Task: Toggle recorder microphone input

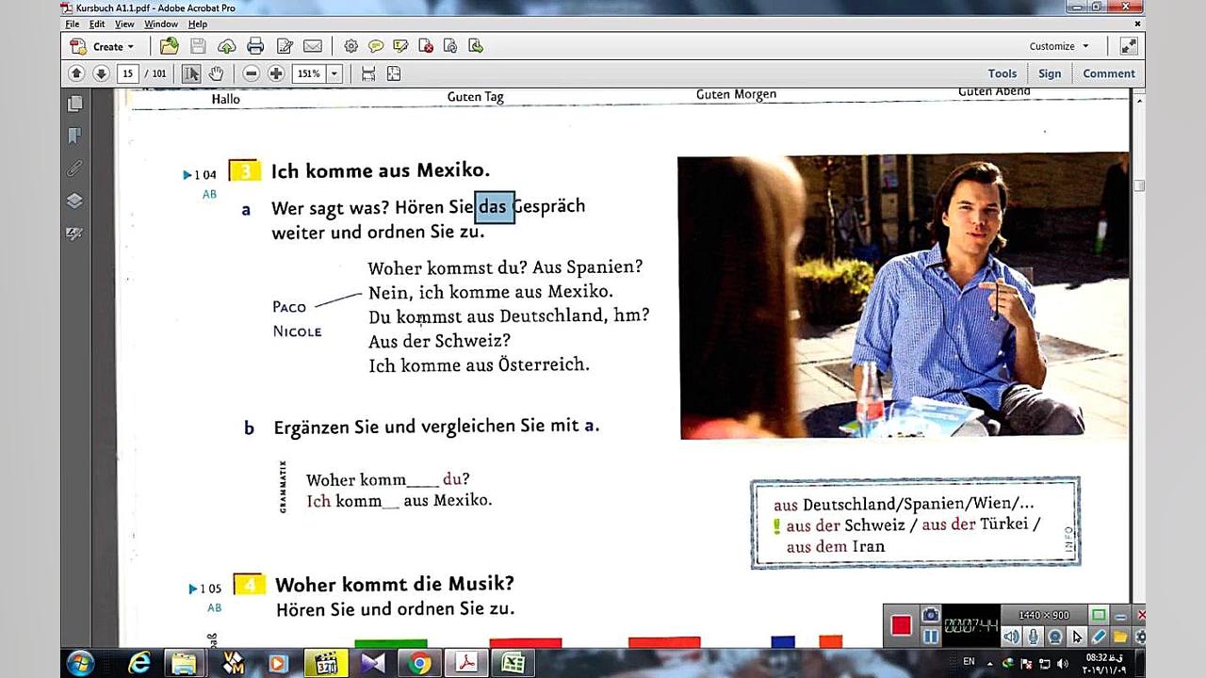Action: click(x=1034, y=637)
